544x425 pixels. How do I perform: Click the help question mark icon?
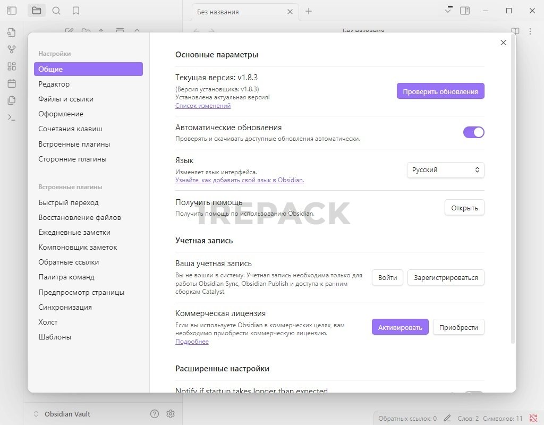coord(155,414)
